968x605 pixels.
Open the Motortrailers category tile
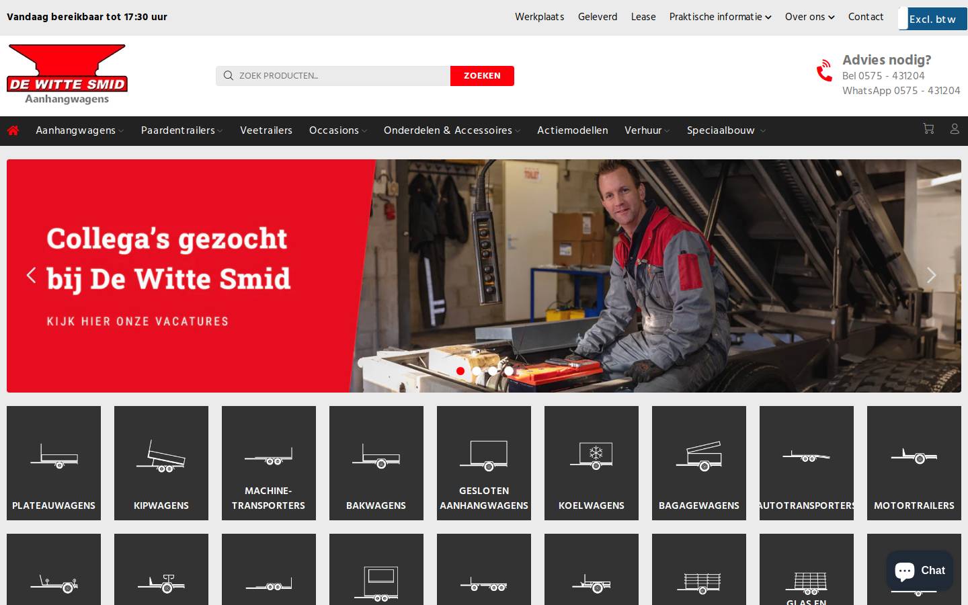914,463
